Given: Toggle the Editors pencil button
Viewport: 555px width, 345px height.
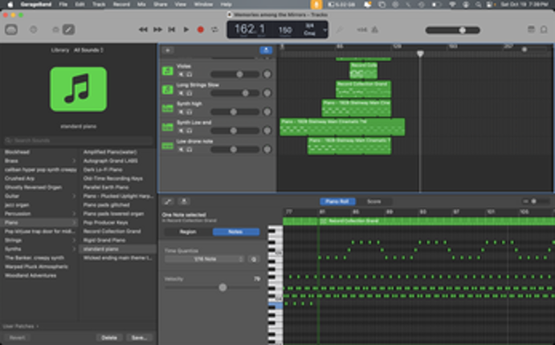Looking at the screenshot, I should coord(68,30).
